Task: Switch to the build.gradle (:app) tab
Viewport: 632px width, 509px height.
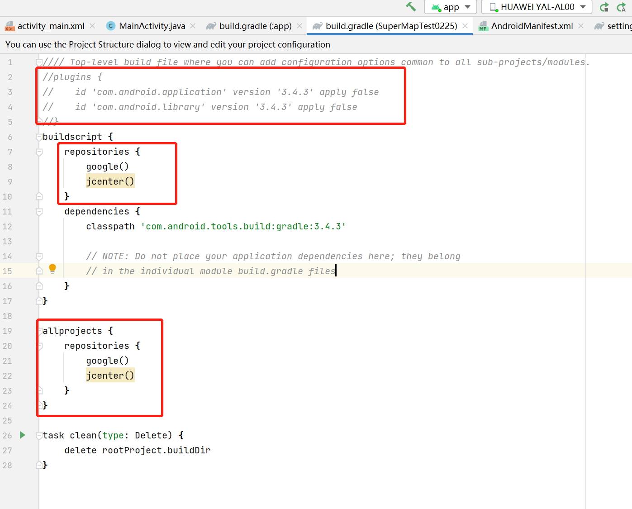Action: click(x=255, y=26)
